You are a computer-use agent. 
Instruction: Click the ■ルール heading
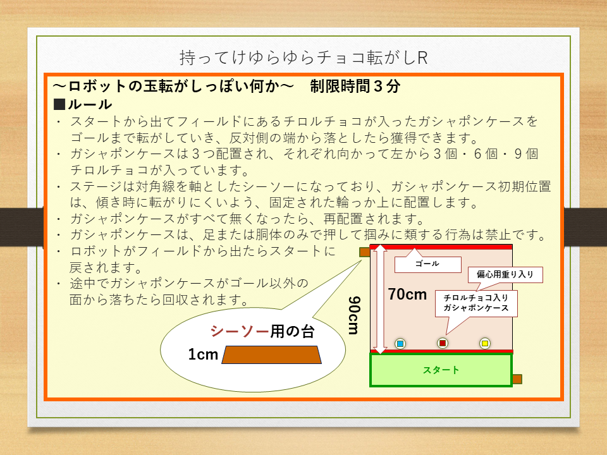coord(83,104)
